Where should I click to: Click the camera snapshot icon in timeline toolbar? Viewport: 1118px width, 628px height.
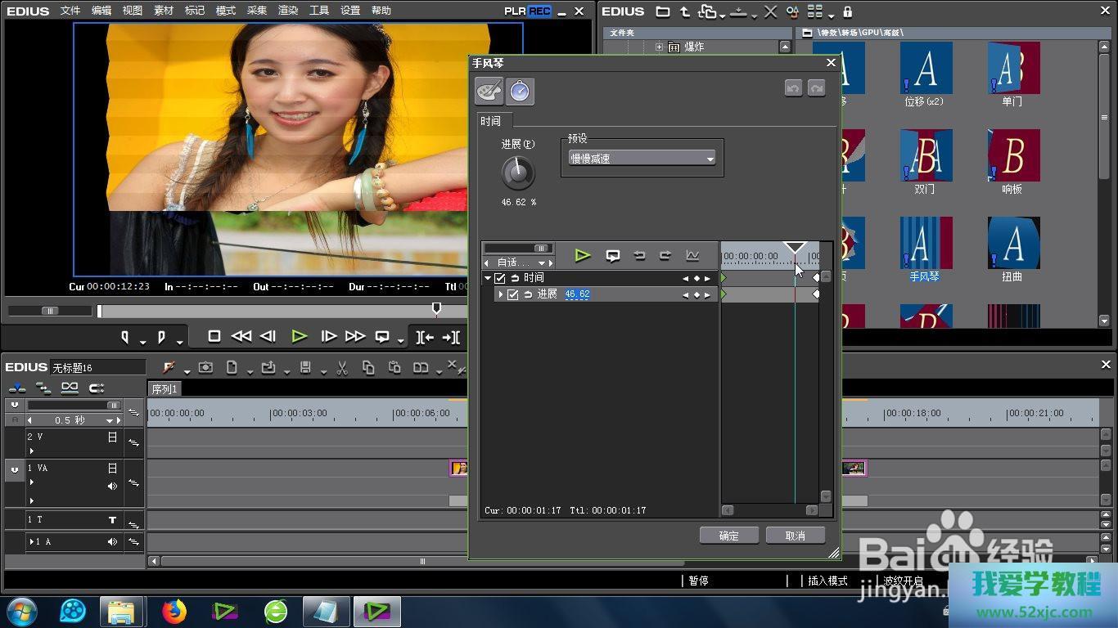[205, 368]
